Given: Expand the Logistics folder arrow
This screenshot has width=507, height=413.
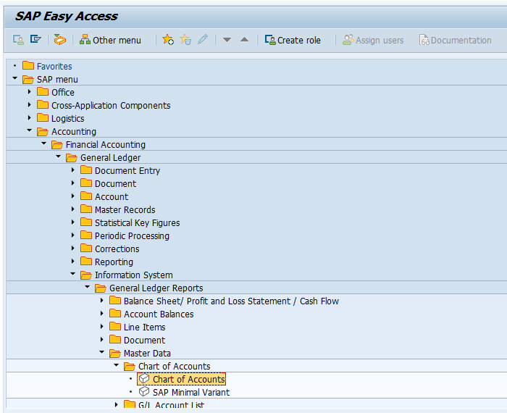Looking at the screenshot, I should 30,117.
